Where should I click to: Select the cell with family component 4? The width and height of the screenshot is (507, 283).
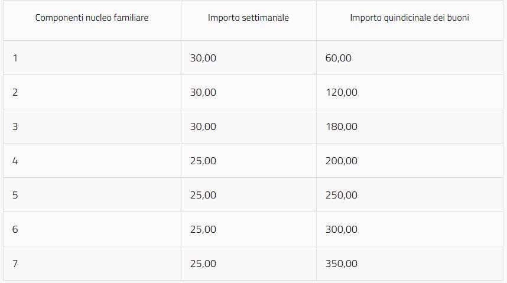tap(15, 161)
